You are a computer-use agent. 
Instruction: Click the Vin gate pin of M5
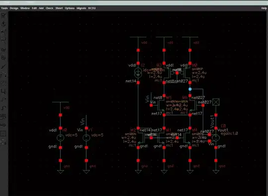[x=151, y=105]
